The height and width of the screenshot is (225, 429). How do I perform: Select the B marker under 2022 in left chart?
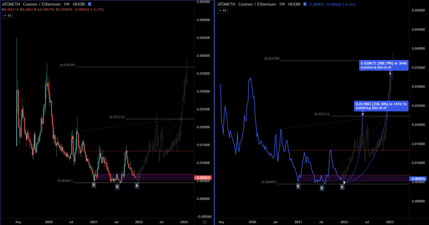(x=137, y=186)
